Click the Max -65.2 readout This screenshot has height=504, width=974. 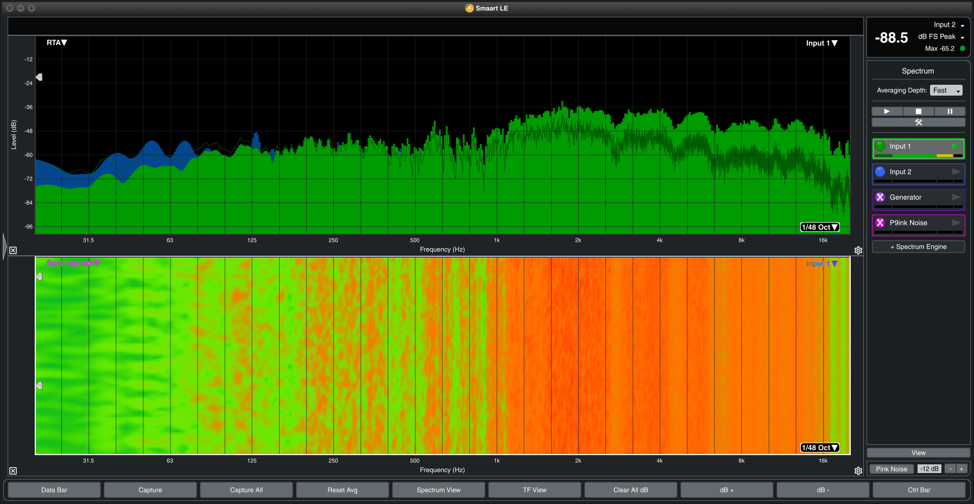point(940,48)
